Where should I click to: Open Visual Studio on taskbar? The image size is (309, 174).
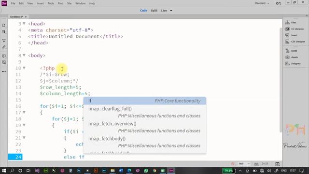click(x=37, y=171)
